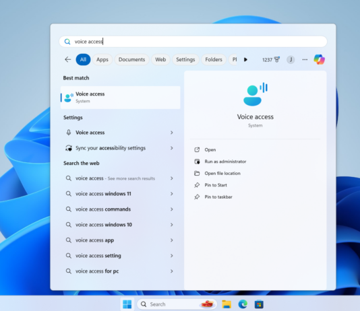Click the 'voice access' search text field
The image size is (360, 311).
click(193, 42)
